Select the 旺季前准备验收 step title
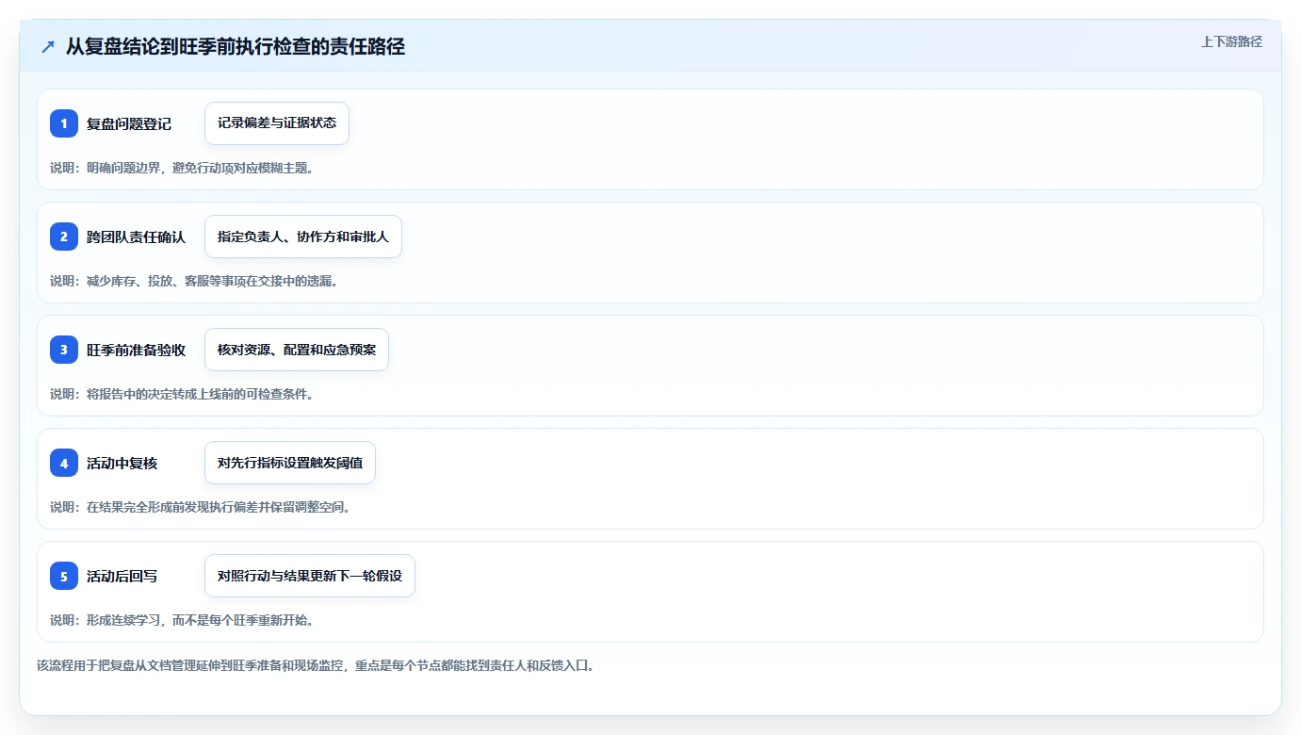Viewport: 1301px width, 735px height. [x=136, y=350]
